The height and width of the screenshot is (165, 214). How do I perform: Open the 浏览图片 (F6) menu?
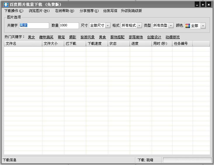click(39, 11)
